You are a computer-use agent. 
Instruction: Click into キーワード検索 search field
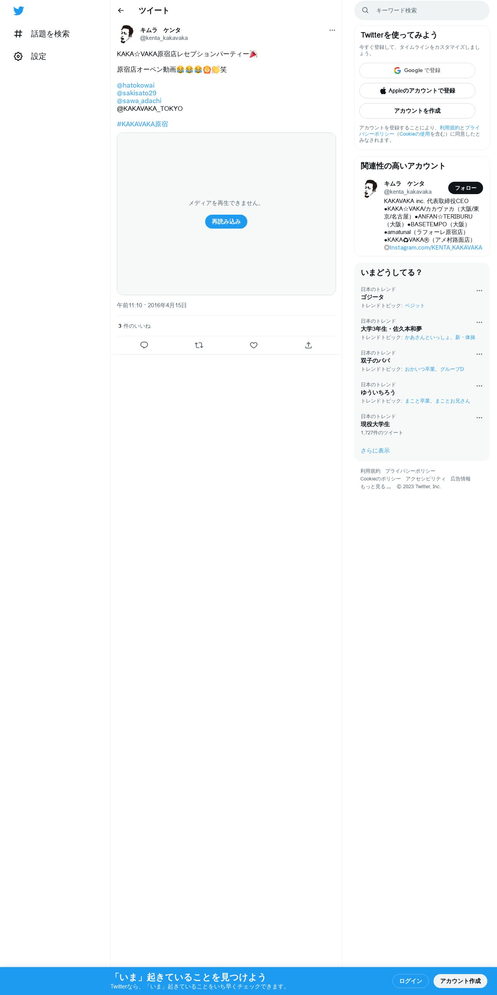click(x=422, y=10)
